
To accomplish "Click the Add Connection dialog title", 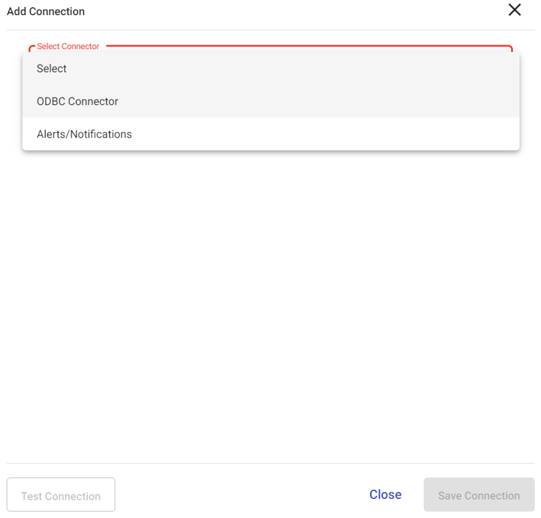I will (46, 11).
